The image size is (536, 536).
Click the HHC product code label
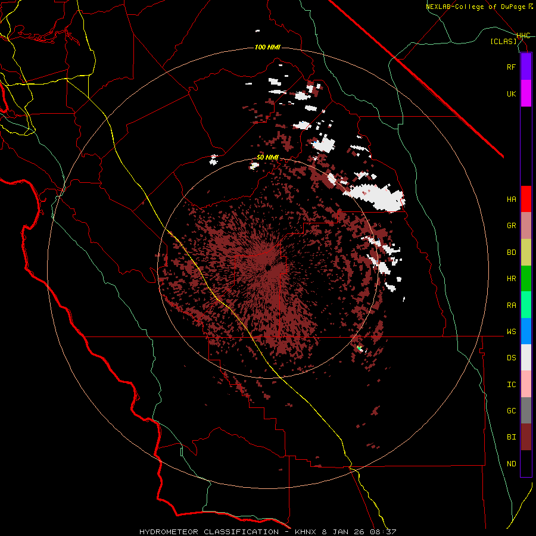pyautogui.click(x=523, y=36)
